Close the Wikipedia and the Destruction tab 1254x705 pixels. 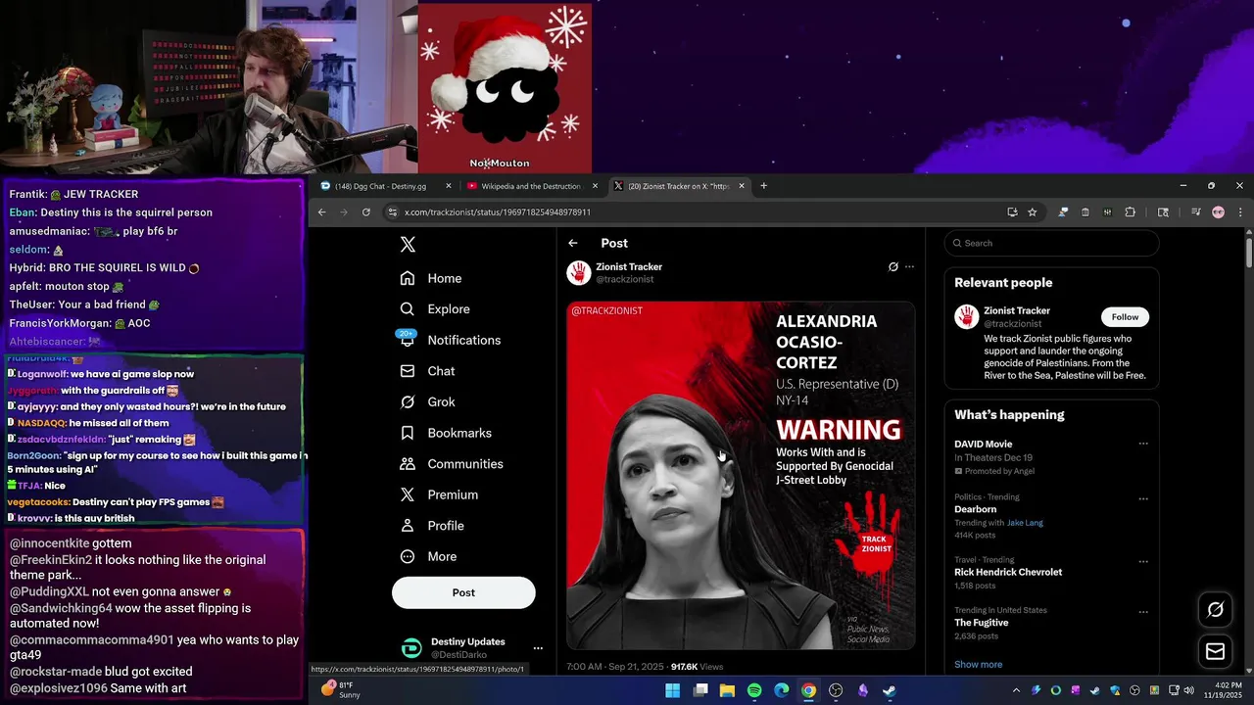click(x=595, y=186)
